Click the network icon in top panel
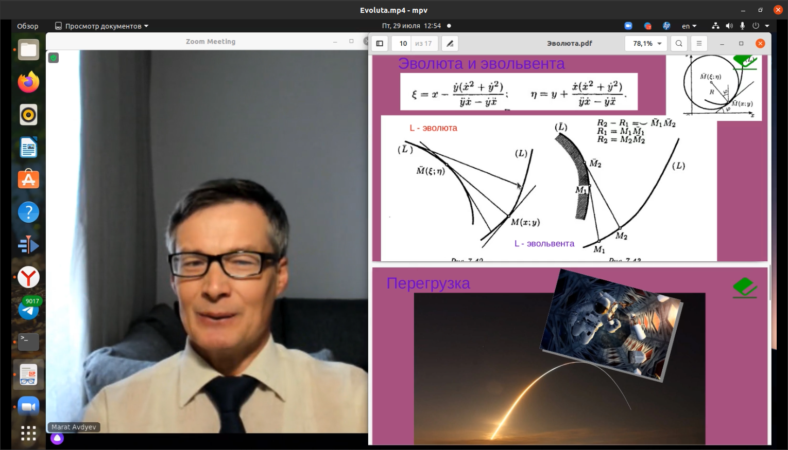The height and width of the screenshot is (450, 788). [715, 26]
